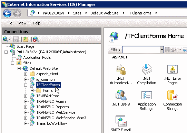The width and height of the screenshot is (187, 133).
Task: Expand the ig_common application node
Action: [26, 79]
